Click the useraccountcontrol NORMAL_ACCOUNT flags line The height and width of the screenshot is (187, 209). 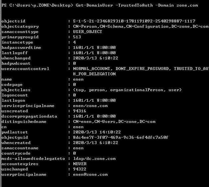141,69
